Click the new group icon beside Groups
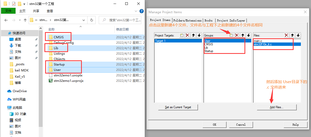Image resolution: width=311 pixels, height=137 pixels. (x=231, y=35)
